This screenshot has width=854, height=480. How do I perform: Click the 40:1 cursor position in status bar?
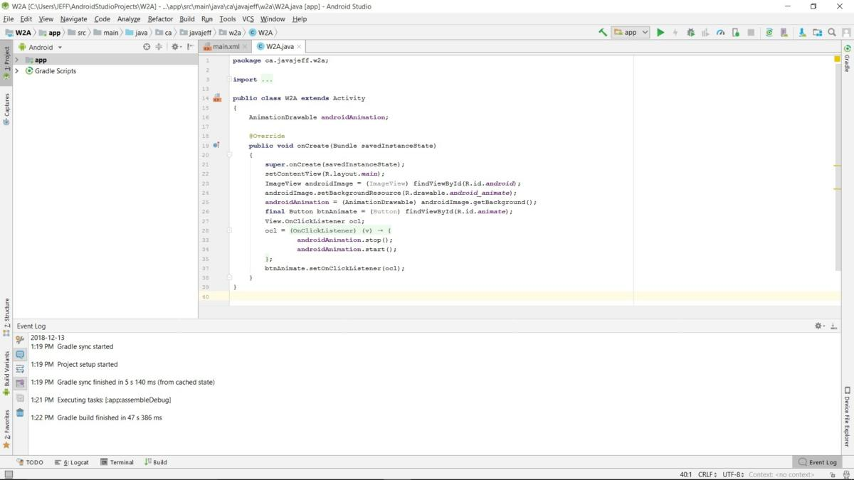[x=686, y=474]
